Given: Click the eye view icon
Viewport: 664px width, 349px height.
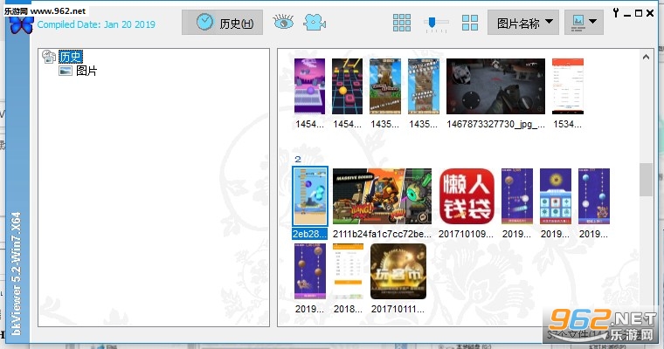Looking at the screenshot, I should tap(283, 22).
